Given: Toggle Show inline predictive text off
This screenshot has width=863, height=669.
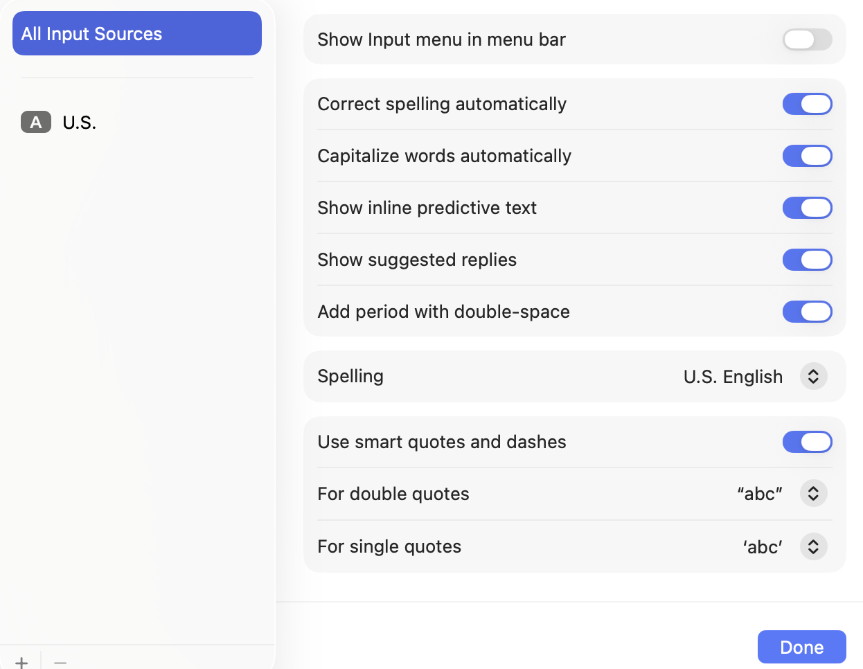Looking at the screenshot, I should [x=807, y=208].
